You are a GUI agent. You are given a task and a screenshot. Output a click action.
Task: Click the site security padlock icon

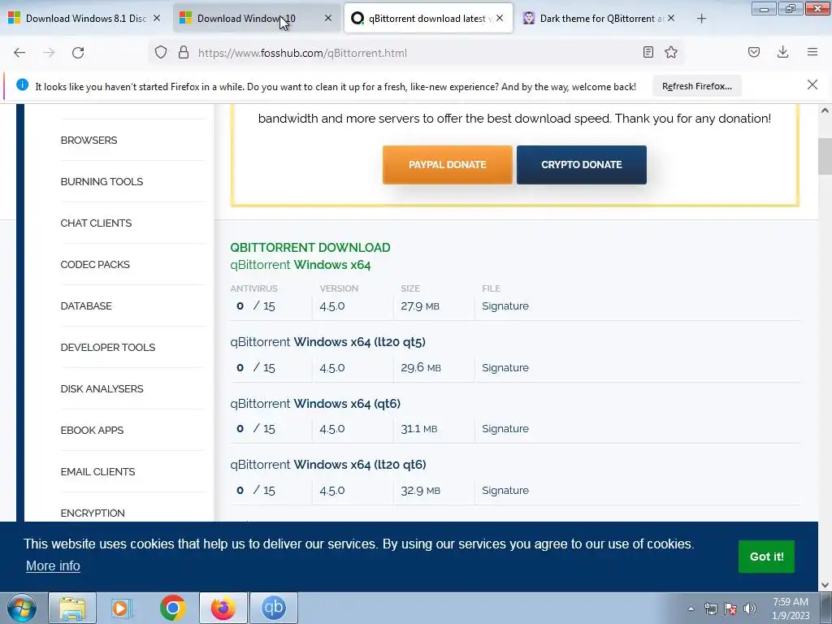(184, 52)
